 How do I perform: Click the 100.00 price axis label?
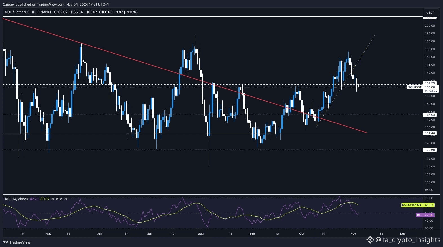coord(430,182)
